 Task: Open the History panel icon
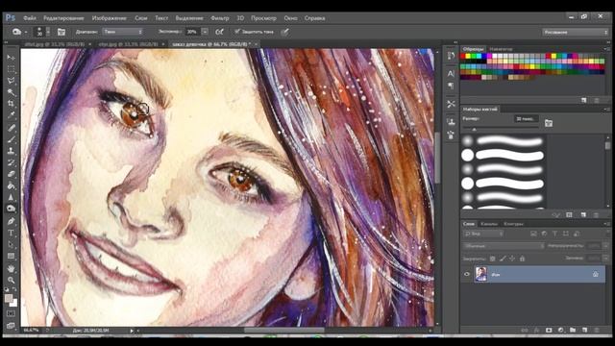click(x=451, y=56)
